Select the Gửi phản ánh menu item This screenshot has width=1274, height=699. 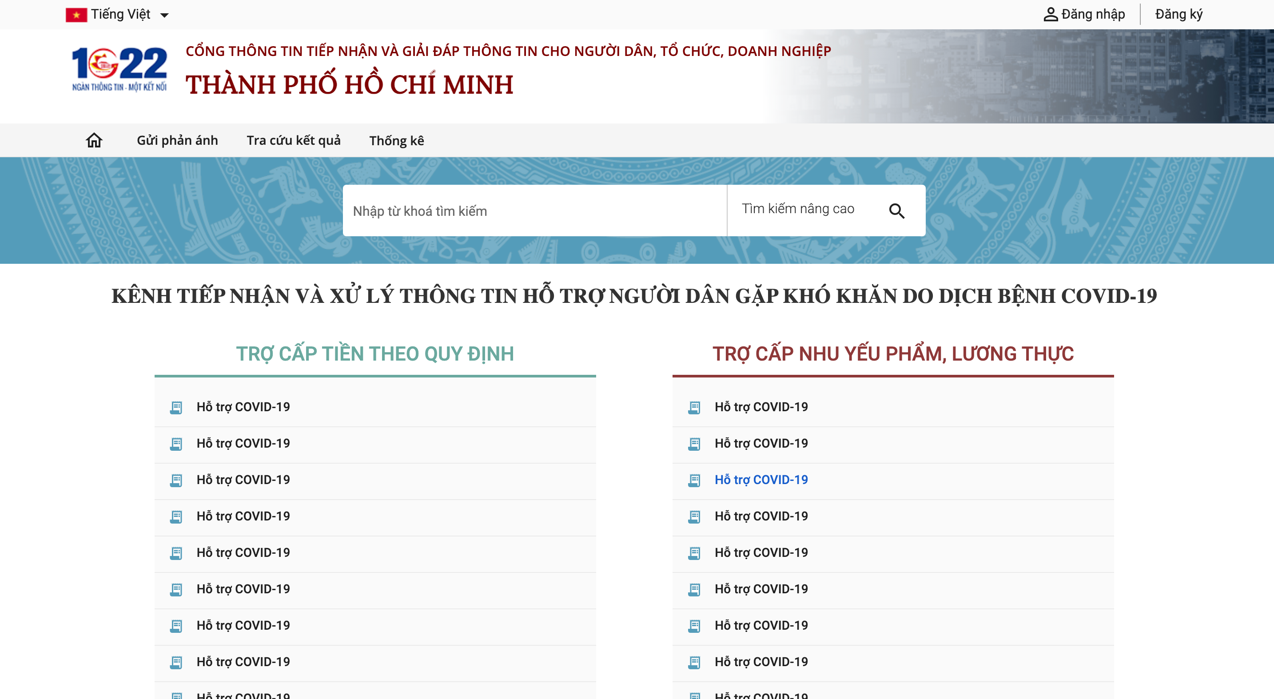coord(176,140)
